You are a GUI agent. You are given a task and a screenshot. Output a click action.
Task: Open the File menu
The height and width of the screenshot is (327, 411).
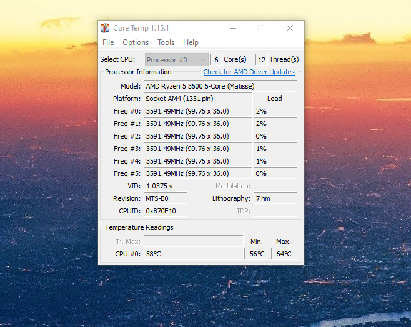[x=108, y=42]
